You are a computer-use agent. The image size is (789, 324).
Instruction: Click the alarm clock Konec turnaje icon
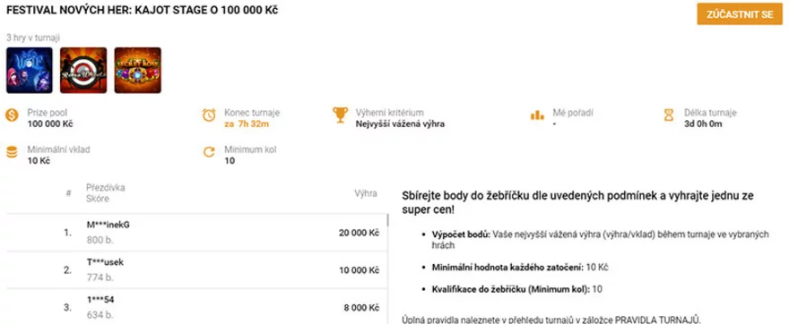coord(209,115)
